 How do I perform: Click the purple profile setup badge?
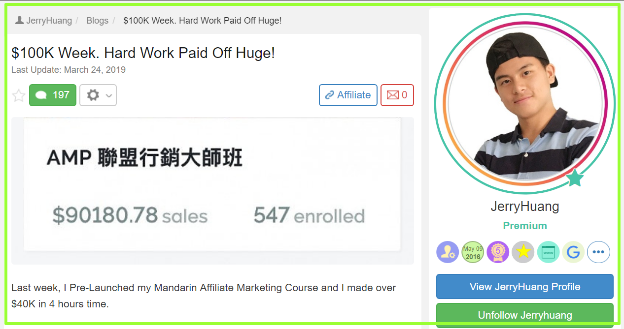tap(448, 252)
